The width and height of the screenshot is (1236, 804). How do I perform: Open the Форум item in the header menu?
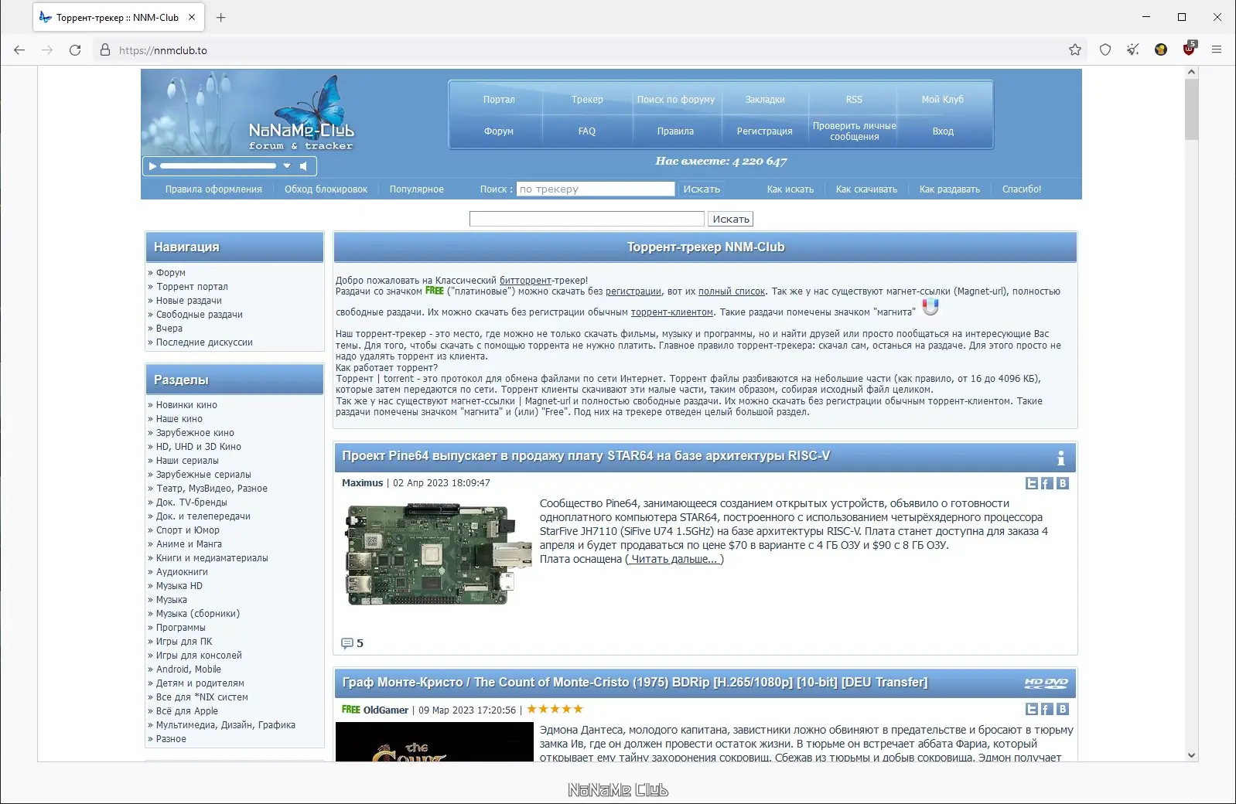(x=499, y=131)
